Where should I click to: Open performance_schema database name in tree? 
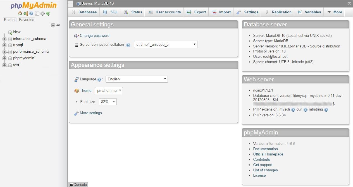(31, 52)
